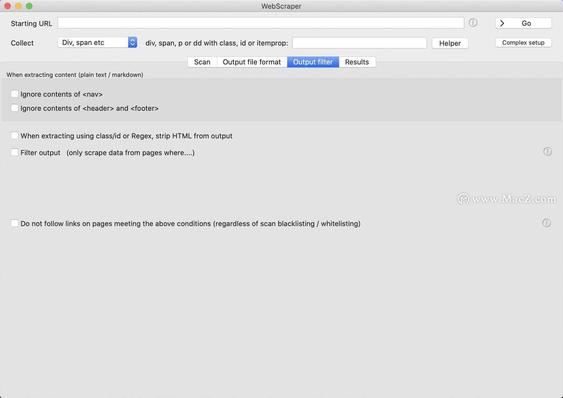Open the Collect dropdown showing Div, span etc
Image resolution: width=563 pixels, height=398 pixels.
(x=97, y=42)
